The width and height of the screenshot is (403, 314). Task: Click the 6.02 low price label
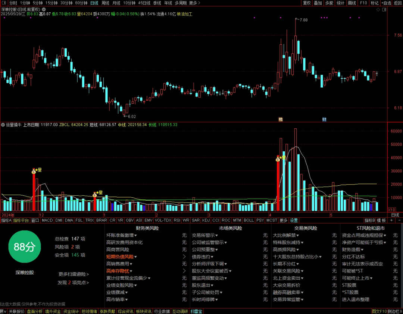click(x=132, y=117)
